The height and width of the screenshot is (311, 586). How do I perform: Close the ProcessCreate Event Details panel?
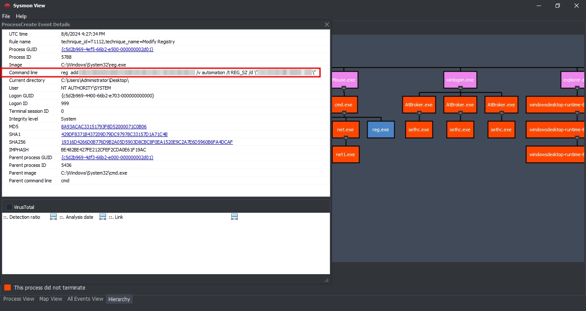tap(326, 25)
